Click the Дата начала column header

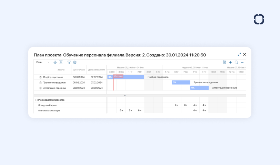pyautogui.click(x=79, y=70)
